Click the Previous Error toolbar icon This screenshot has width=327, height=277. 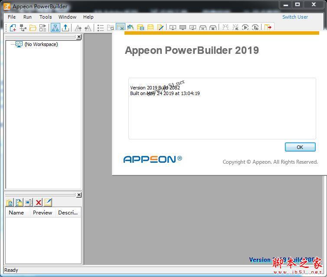coord(88,27)
